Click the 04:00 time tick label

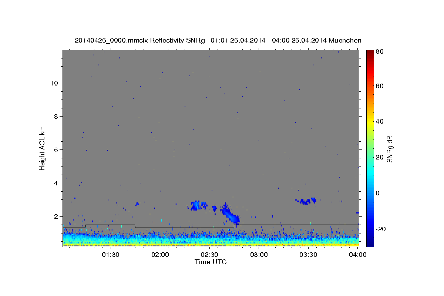coord(358,255)
